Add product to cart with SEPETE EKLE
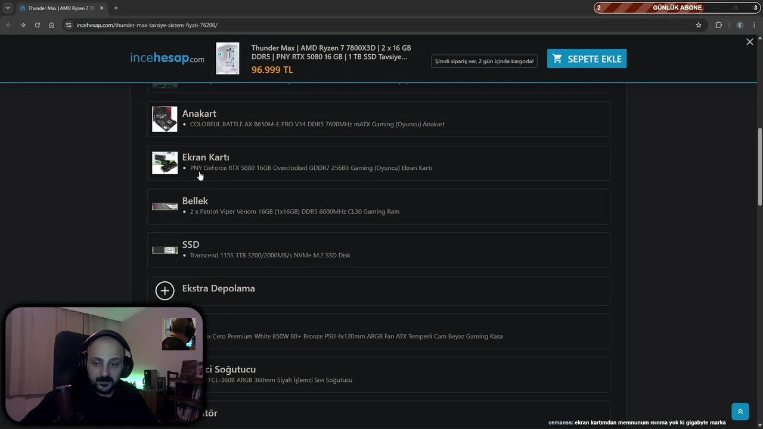Screen dimensions: 763x429 coord(587,58)
